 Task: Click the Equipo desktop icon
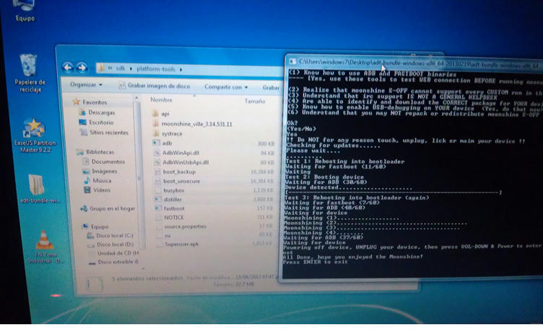coord(25,7)
